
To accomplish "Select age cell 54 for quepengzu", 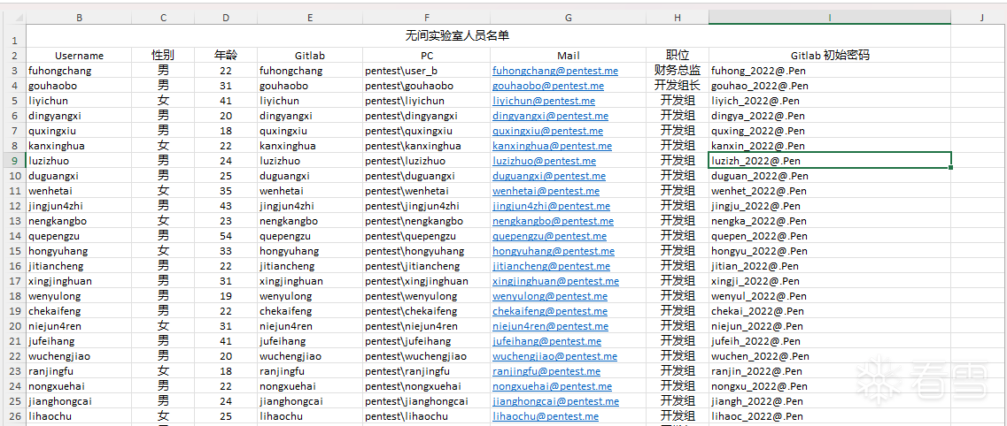I will [x=226, y=236].
